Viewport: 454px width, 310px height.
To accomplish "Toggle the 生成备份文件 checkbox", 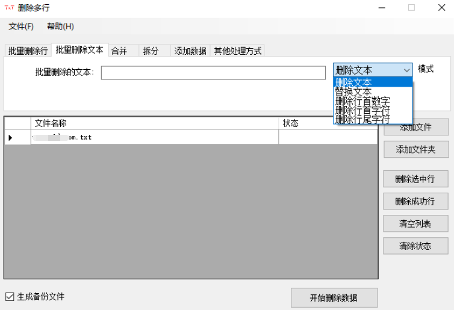I will [10, 297].
